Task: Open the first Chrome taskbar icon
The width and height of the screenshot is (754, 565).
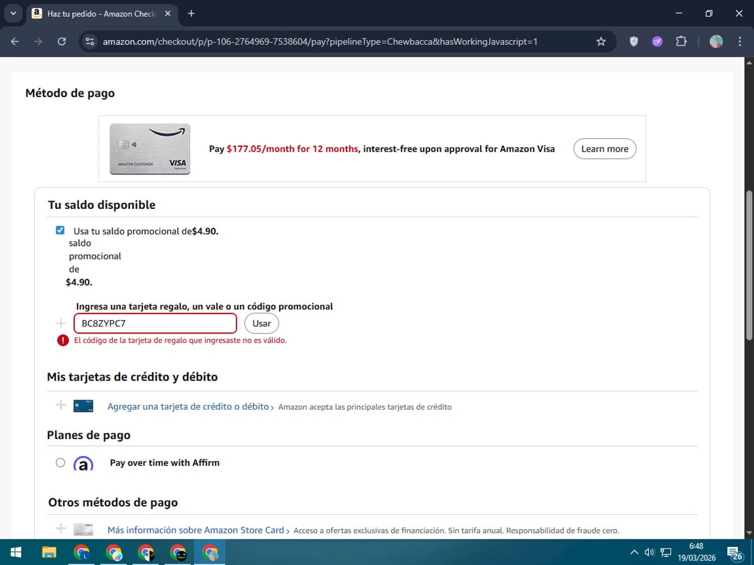Action: point(81,553)
